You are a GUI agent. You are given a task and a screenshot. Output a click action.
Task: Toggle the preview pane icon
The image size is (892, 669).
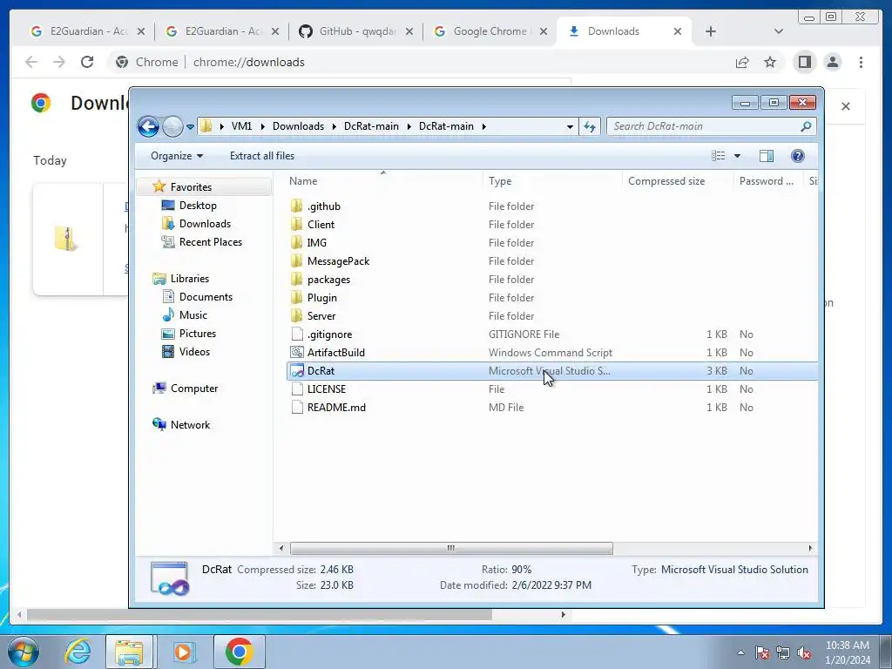point(767,156)
